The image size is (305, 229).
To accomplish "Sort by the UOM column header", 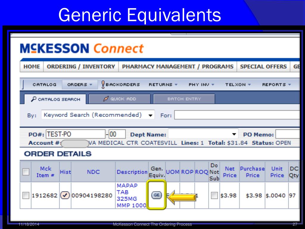I will click(172, 172).
